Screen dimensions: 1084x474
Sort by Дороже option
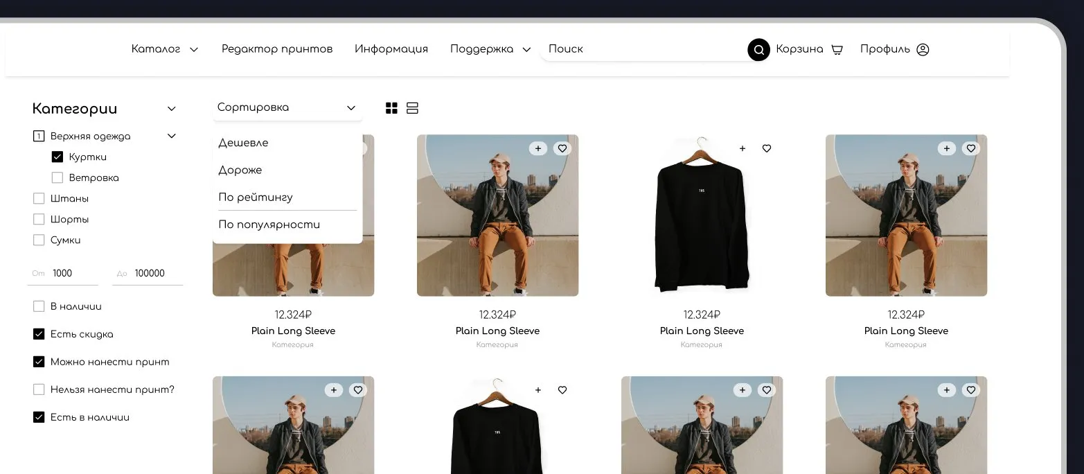[x=240, y=170]
